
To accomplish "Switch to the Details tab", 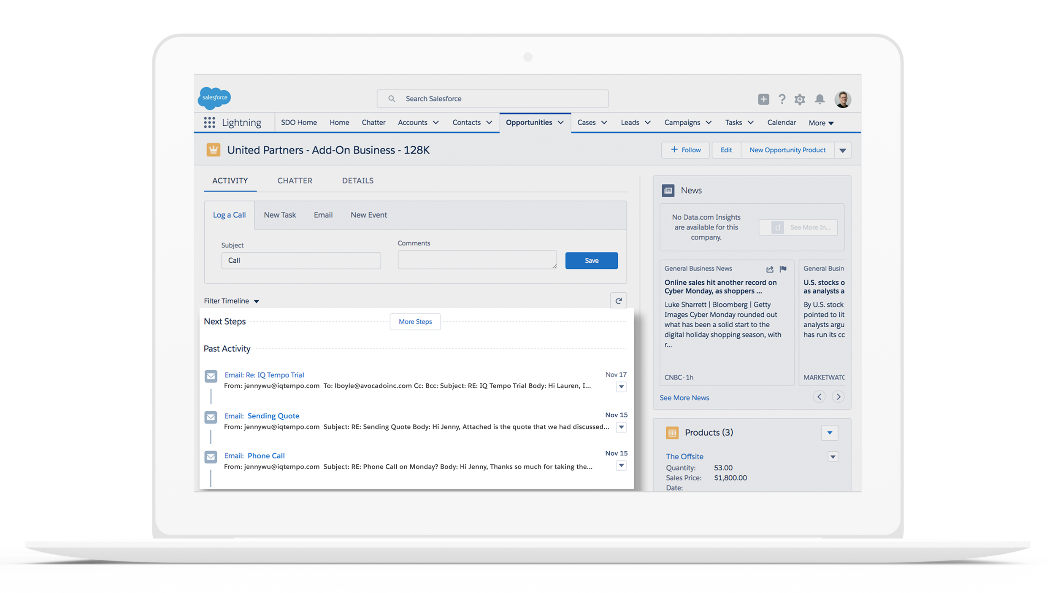I will coord(357,180).
